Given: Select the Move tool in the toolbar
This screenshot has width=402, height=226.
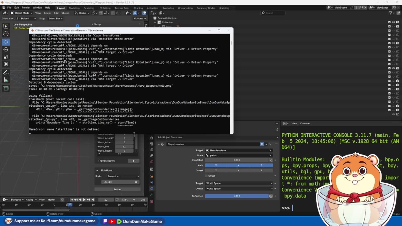Looking at the screenshot, I should point(6,42).
